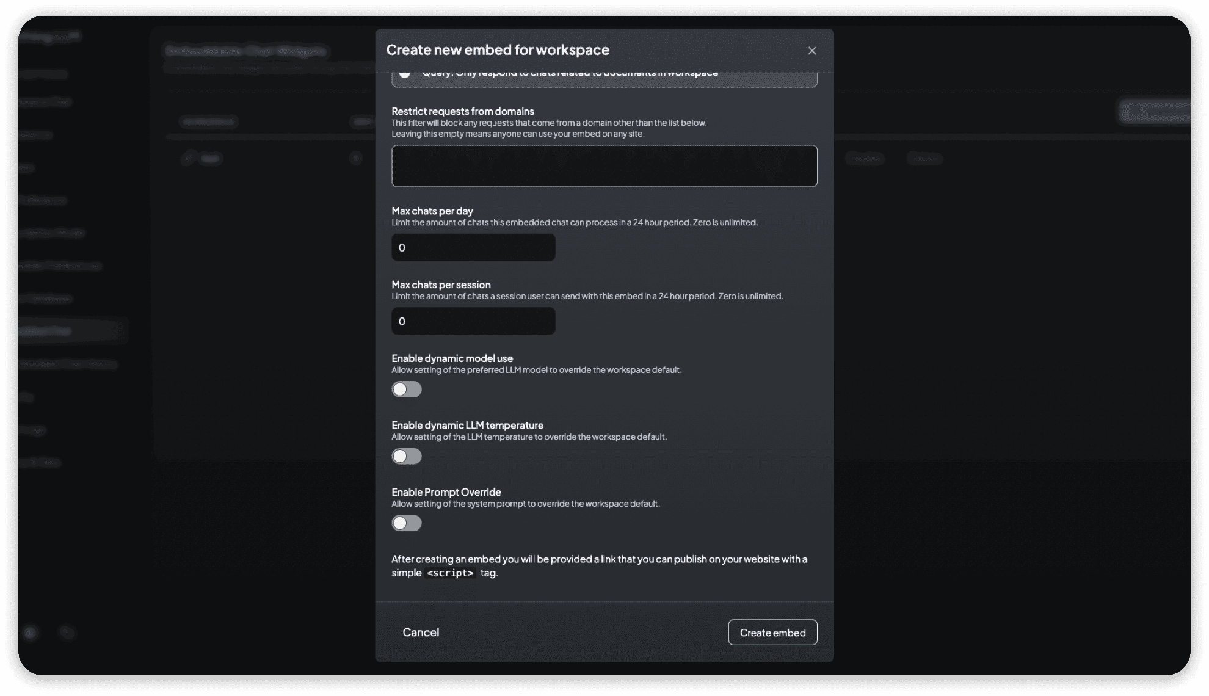
Task: Toggle Enable dynamic LLM temperature switch
Action: (x=406, y=456)
